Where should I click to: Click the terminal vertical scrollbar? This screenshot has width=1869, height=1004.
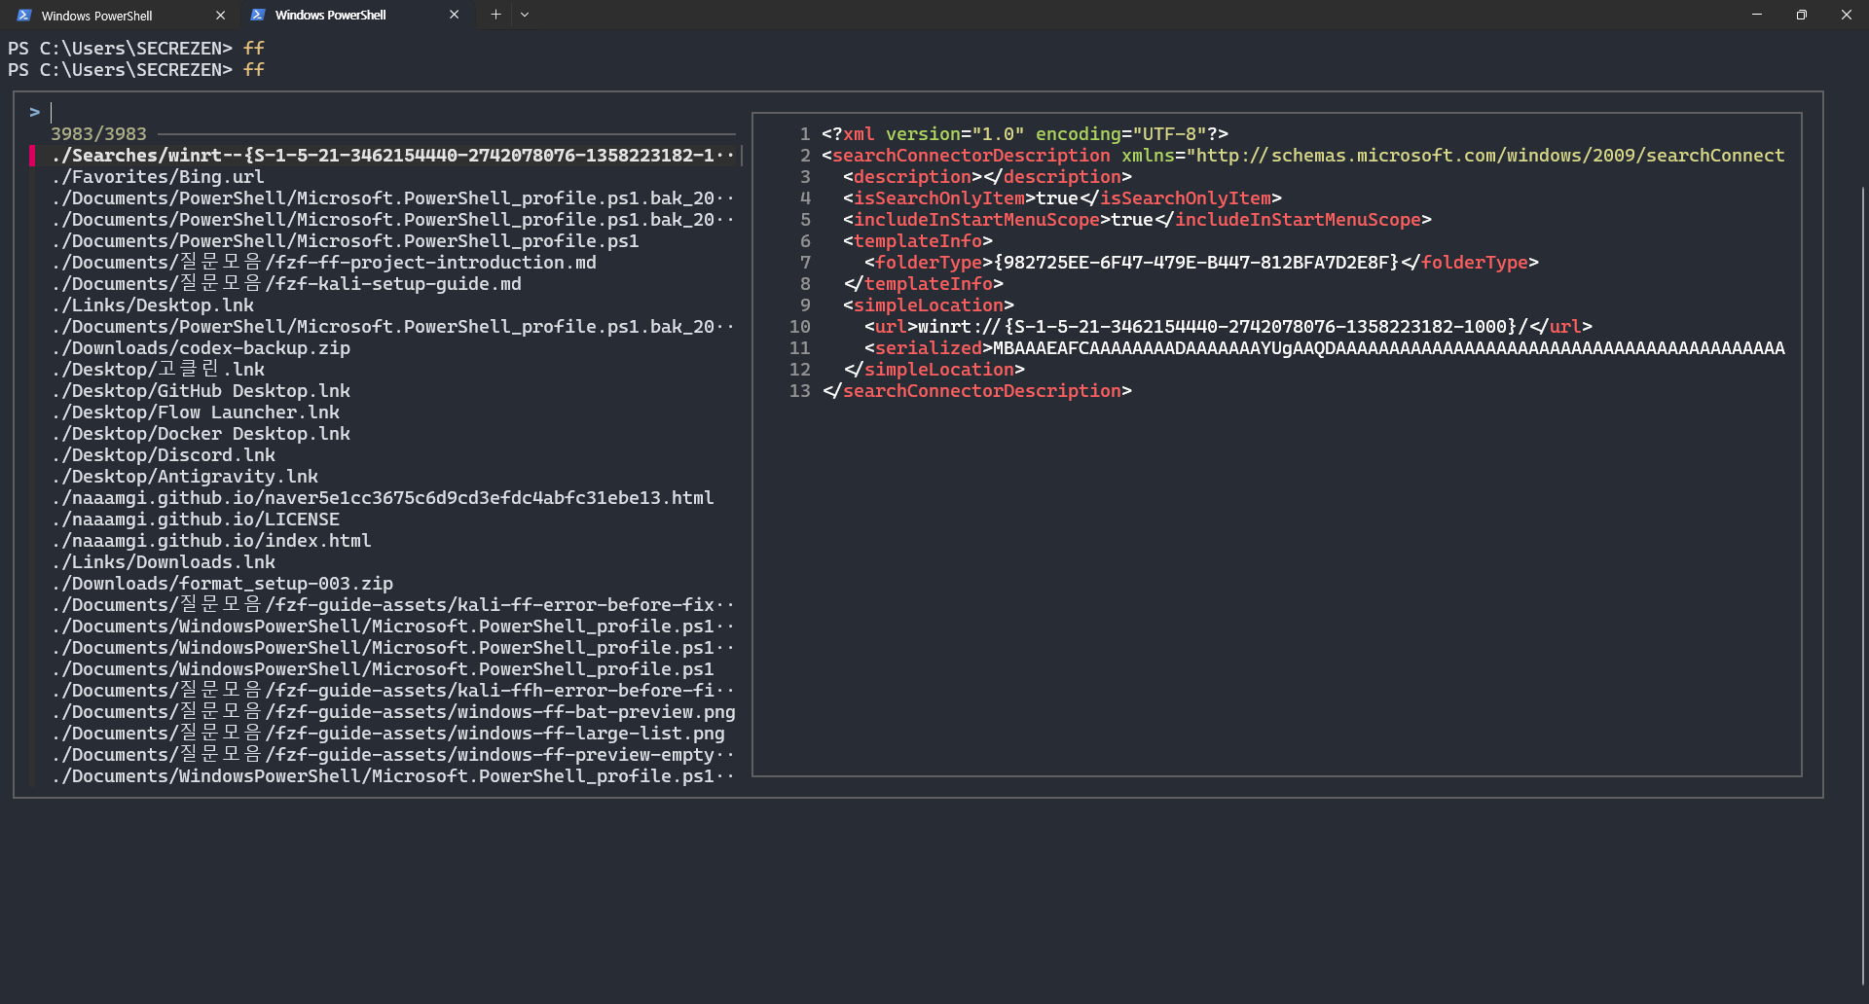[x=1863, y=584]
